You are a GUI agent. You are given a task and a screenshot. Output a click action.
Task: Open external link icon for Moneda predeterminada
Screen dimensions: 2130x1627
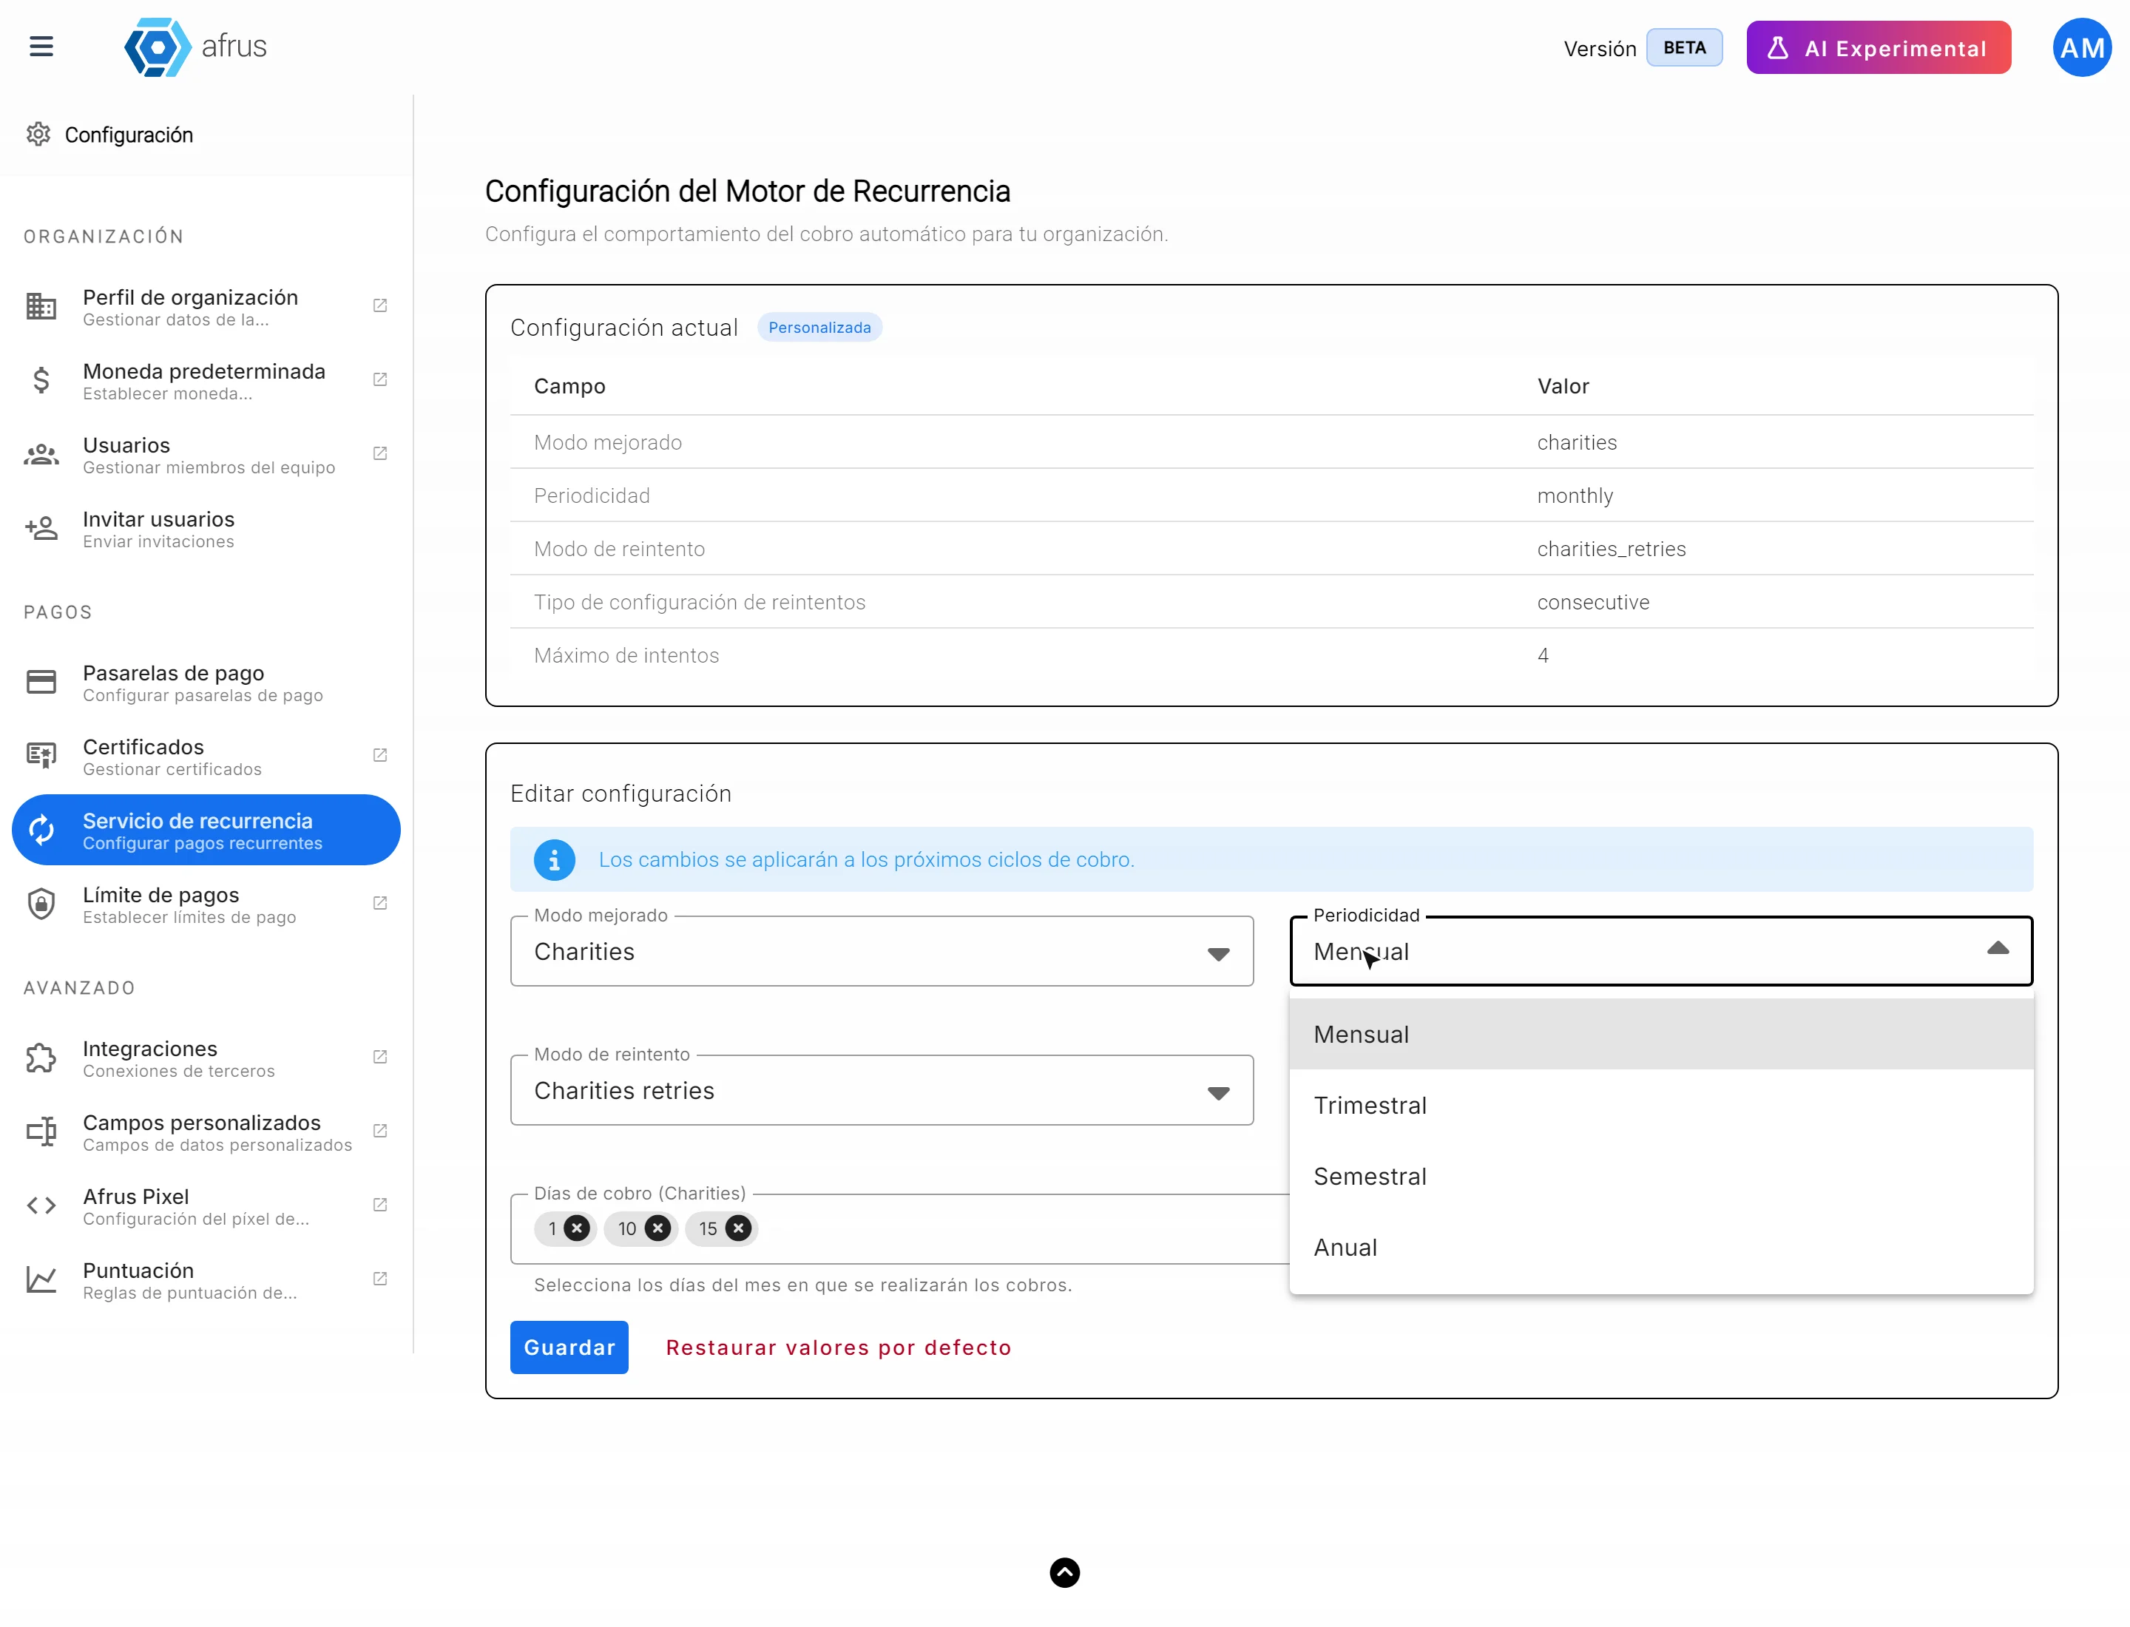[x=379, y=379]
